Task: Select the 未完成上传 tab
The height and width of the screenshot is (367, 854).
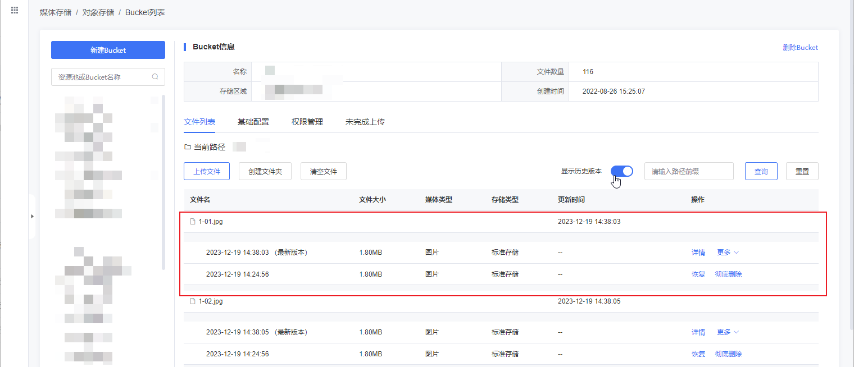Action: point(365,122)
